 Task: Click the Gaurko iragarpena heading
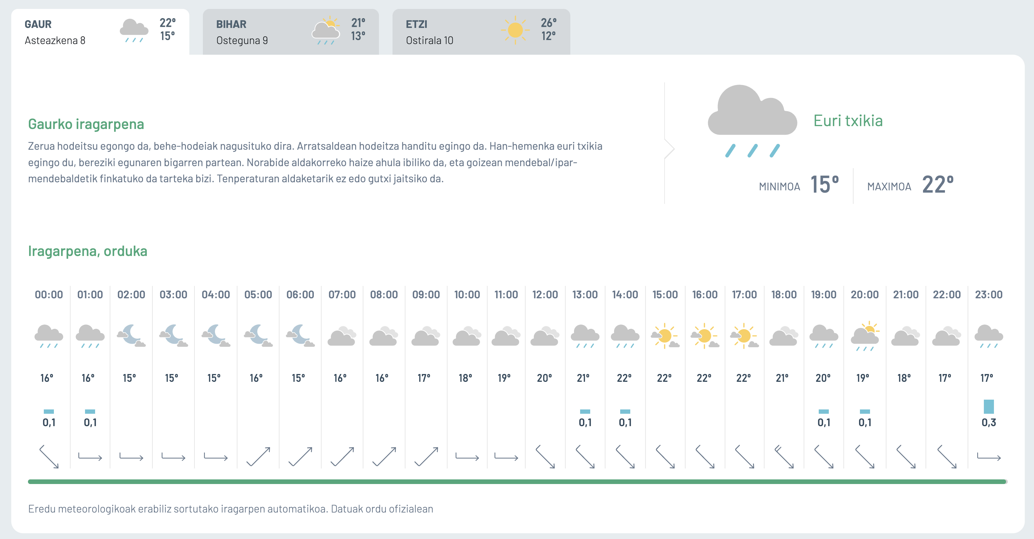86,124
